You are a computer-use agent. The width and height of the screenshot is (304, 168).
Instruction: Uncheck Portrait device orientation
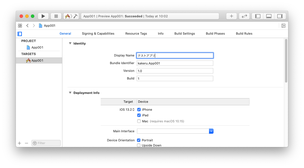pos(139,140)
